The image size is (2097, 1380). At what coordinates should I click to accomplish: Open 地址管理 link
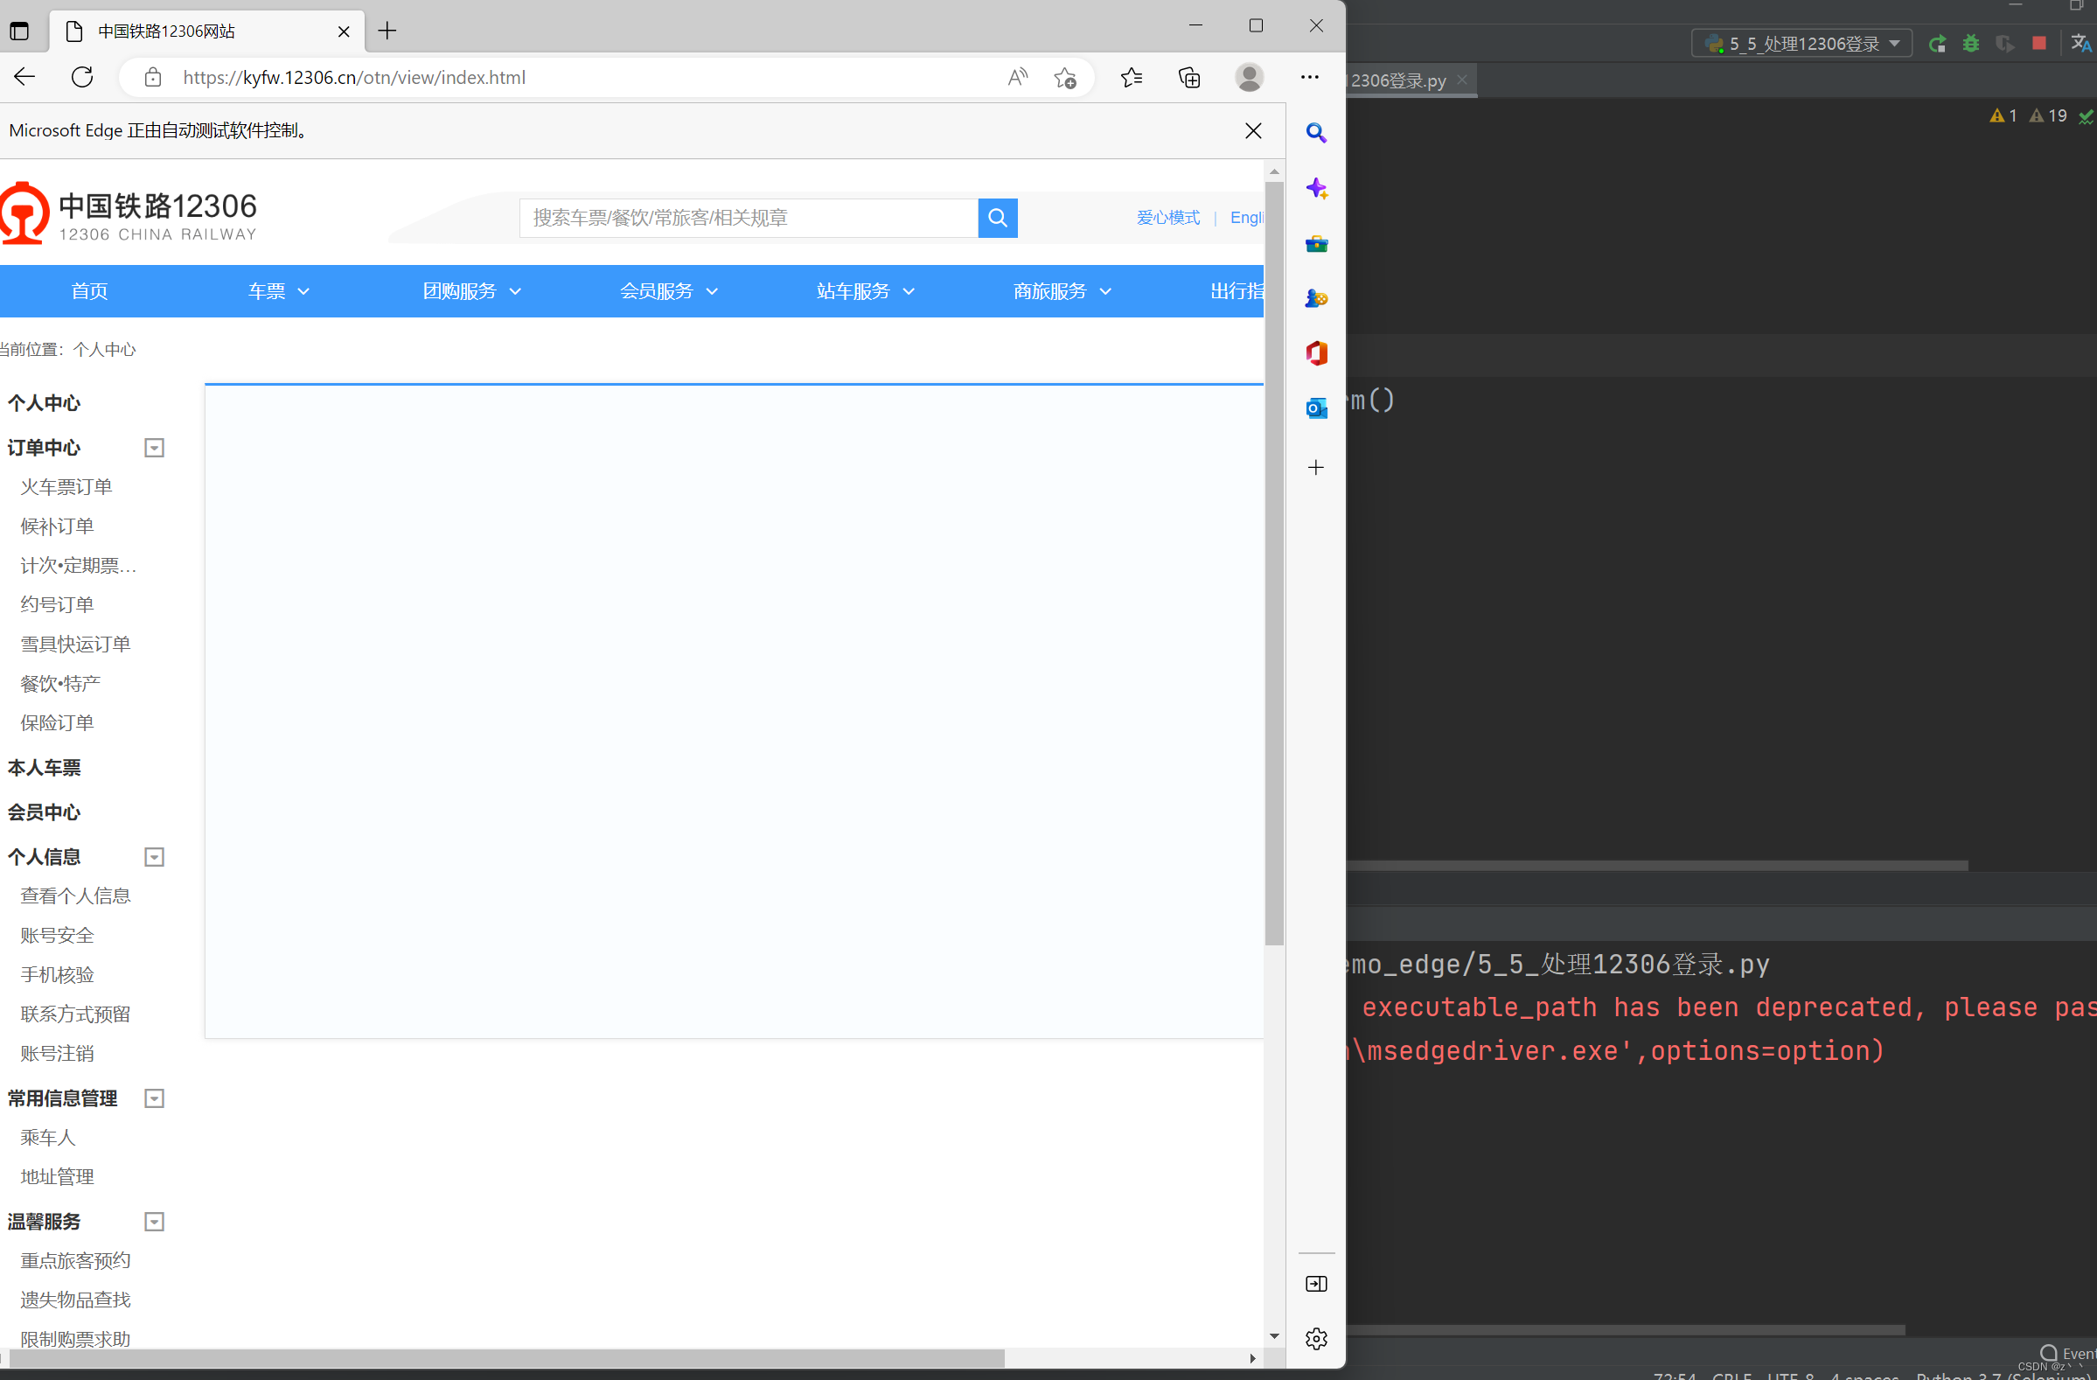click(x=57, y=1177)
